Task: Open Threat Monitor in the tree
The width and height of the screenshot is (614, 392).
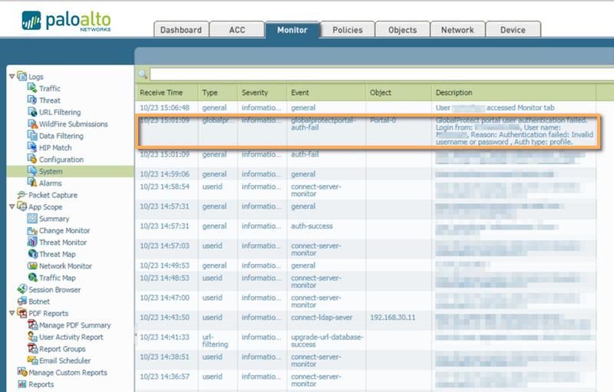Action: [x=63, y=242]
